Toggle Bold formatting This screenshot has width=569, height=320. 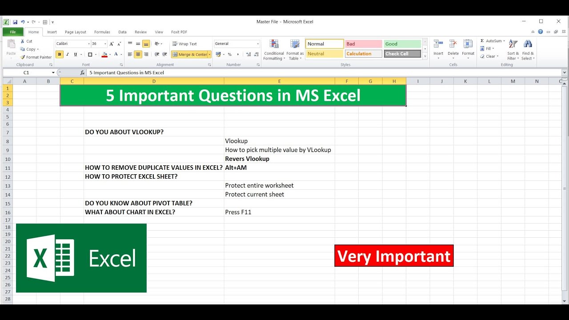pos(60,55)
